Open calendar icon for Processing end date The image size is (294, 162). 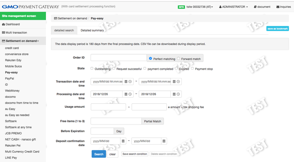[x=174, y=94]
